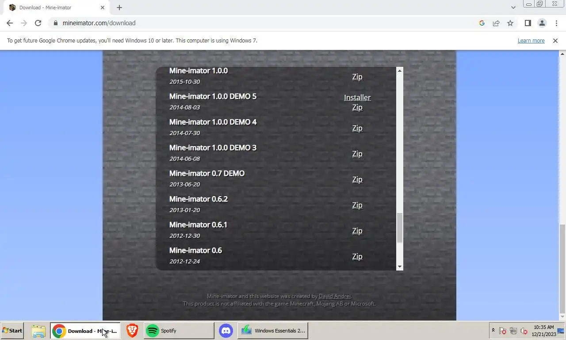566x340 pixels.
Task: Switch to Windows Essentials taskbar window
Action: coord(272,331)
